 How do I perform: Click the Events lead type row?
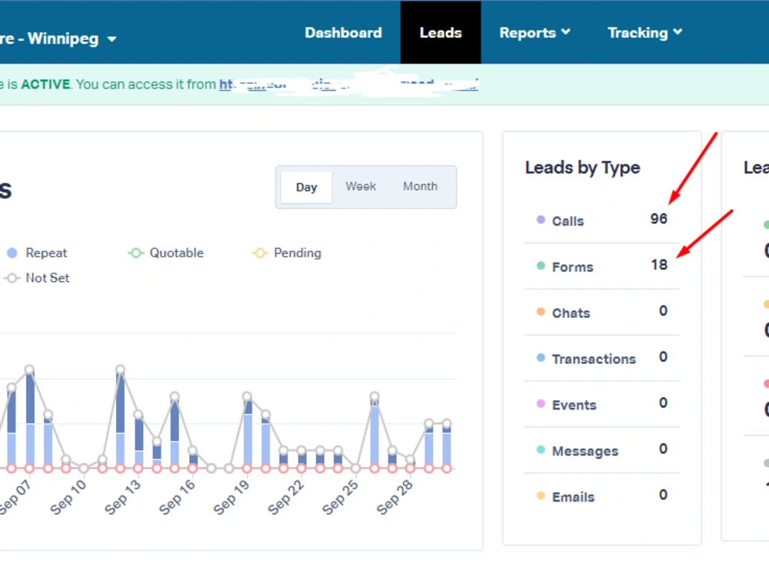(x=602, y=405)
